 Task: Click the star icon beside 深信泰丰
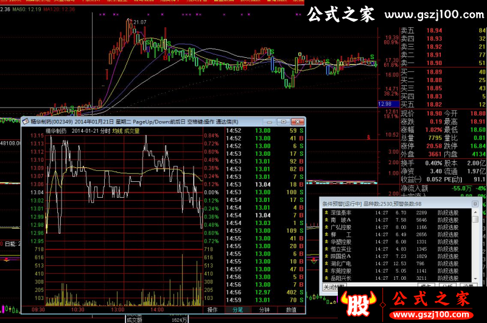326,212
